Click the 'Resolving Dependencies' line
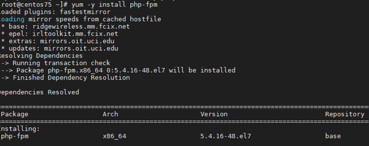The image size is (369, 146). tap(42, 56)
